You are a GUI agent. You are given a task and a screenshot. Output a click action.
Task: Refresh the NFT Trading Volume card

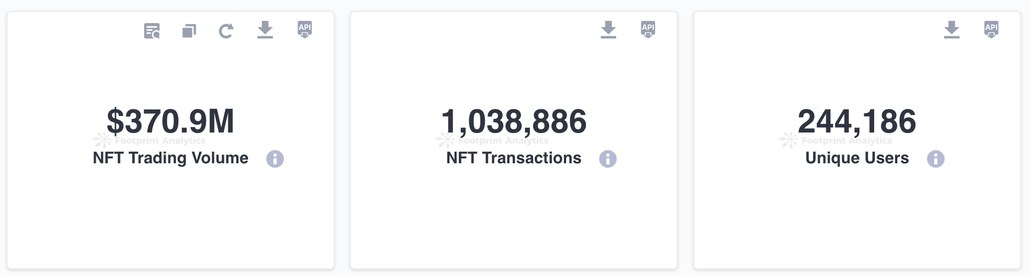tap(226, 31)
